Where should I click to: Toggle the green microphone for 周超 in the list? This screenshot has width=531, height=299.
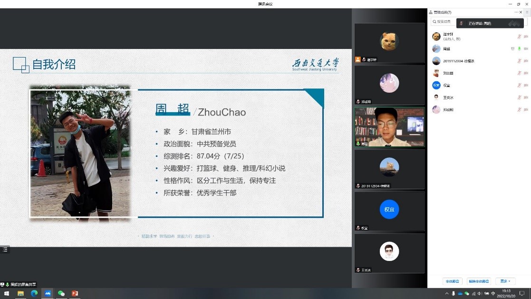(519, 48)
